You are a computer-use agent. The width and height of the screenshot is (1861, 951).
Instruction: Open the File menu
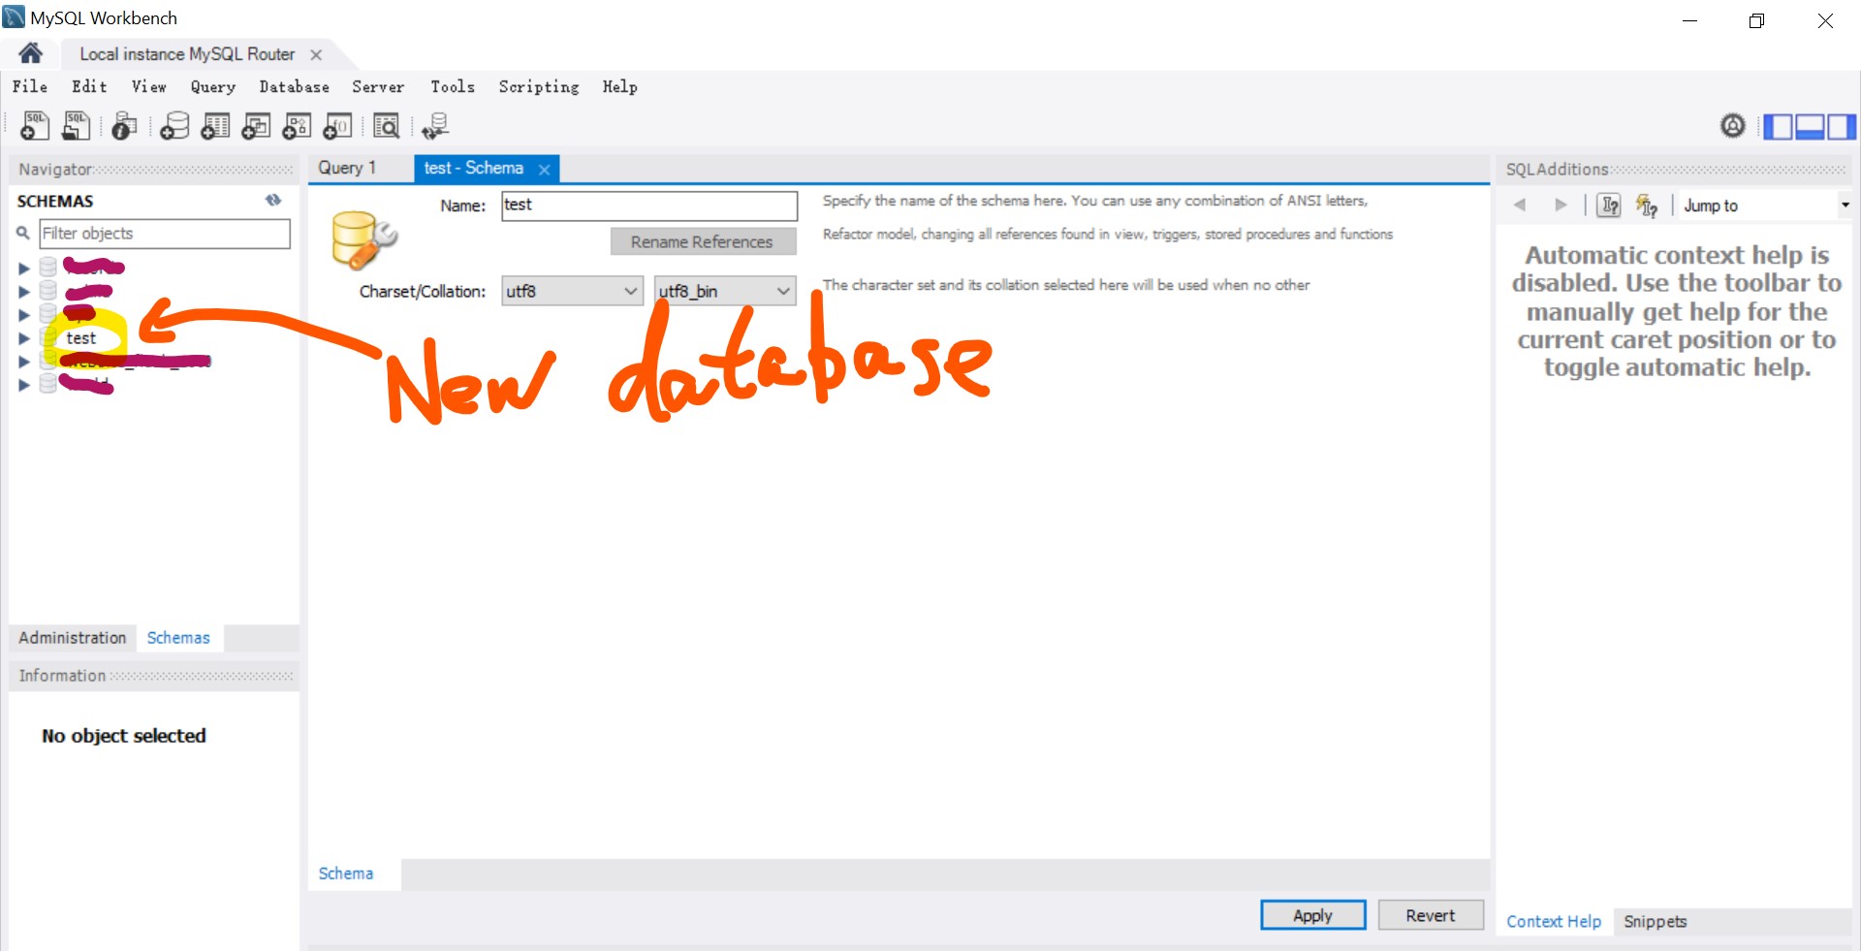[30, 86]
